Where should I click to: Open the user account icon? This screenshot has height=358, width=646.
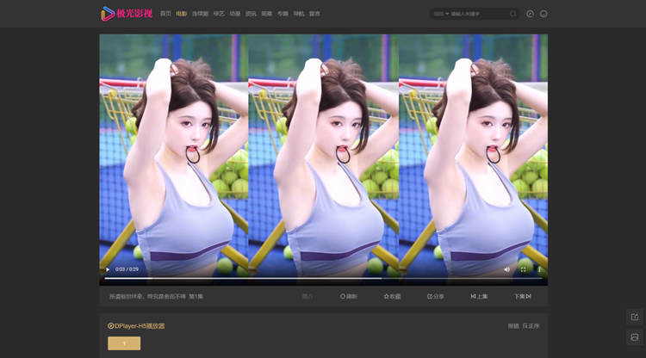click(544, 14)
